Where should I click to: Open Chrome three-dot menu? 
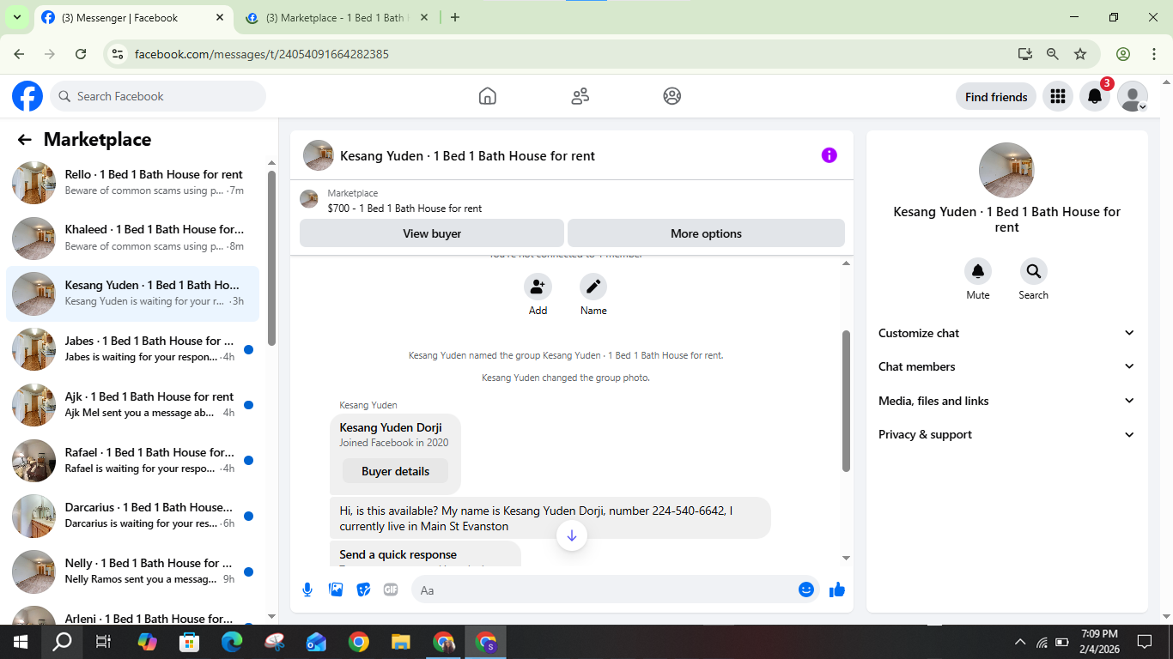coord(1153,53)
